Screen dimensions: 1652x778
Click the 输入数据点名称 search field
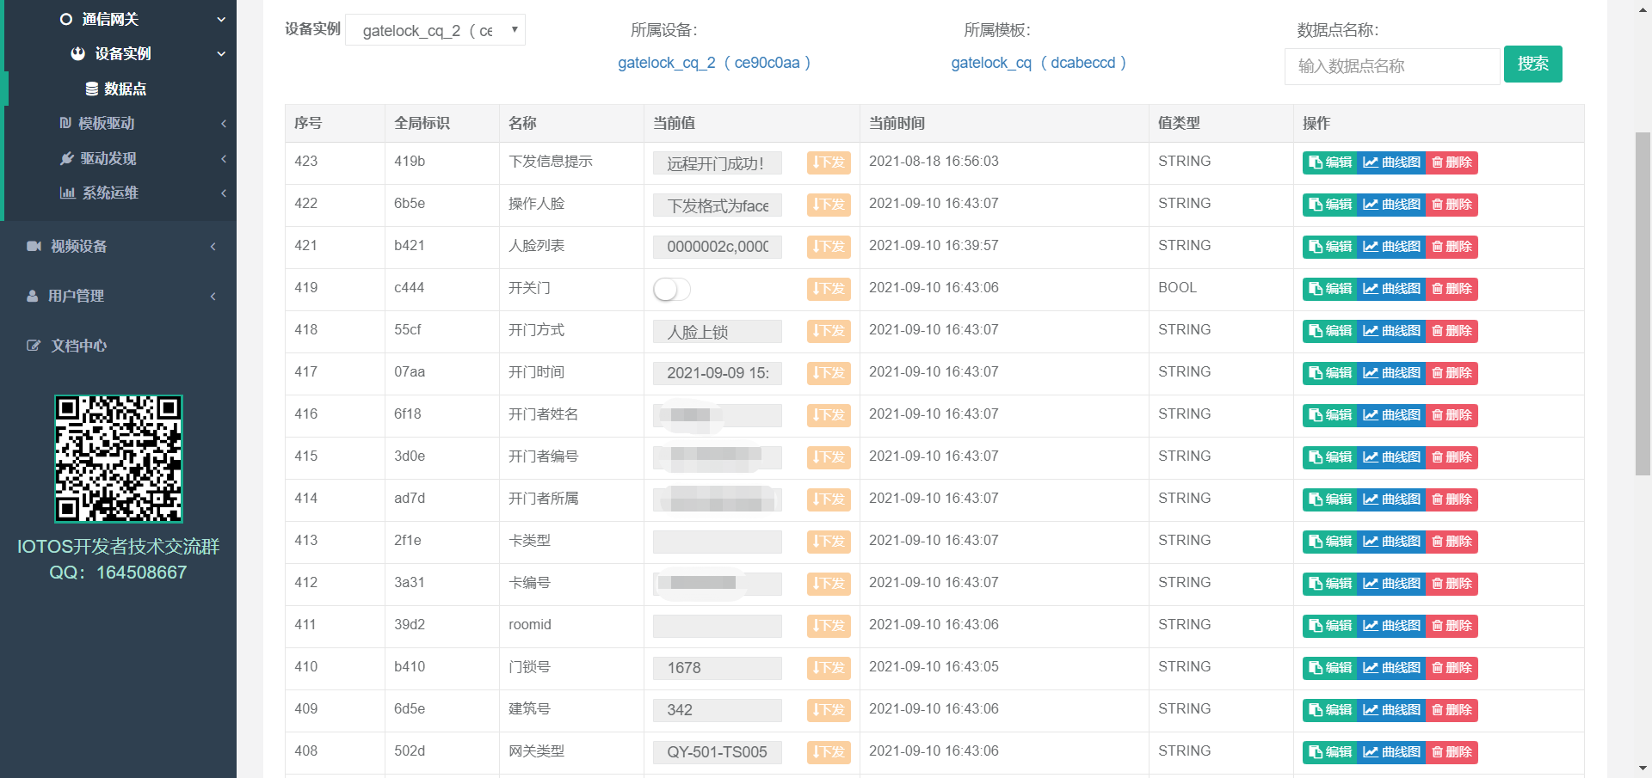click(1391, 66)
